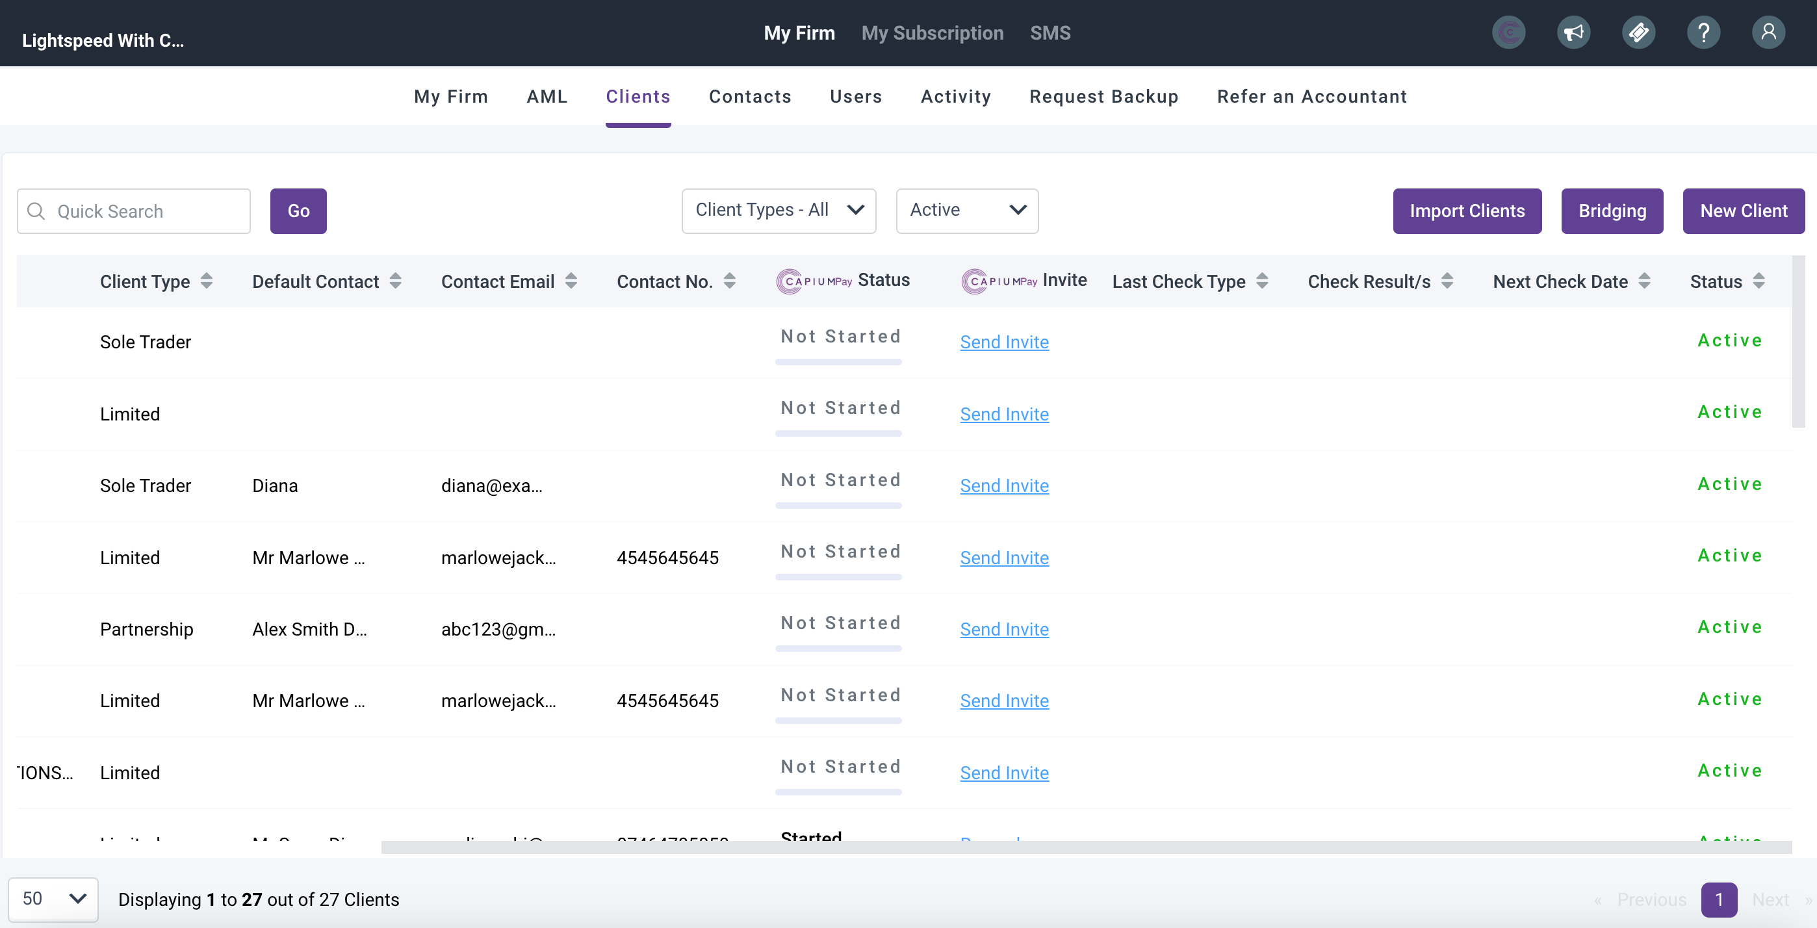The height and width of the screenshot is (928, 1817).
Task: Expand the Client Types - All dropdown
Action: pyautogui.click(x=778, y=210)
